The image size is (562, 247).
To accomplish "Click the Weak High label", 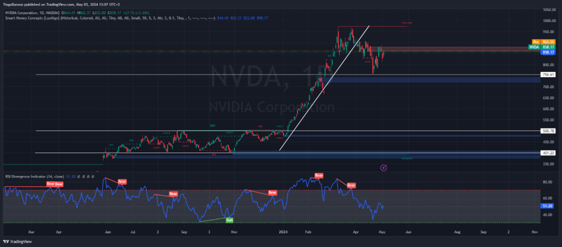I will (407, 23).
